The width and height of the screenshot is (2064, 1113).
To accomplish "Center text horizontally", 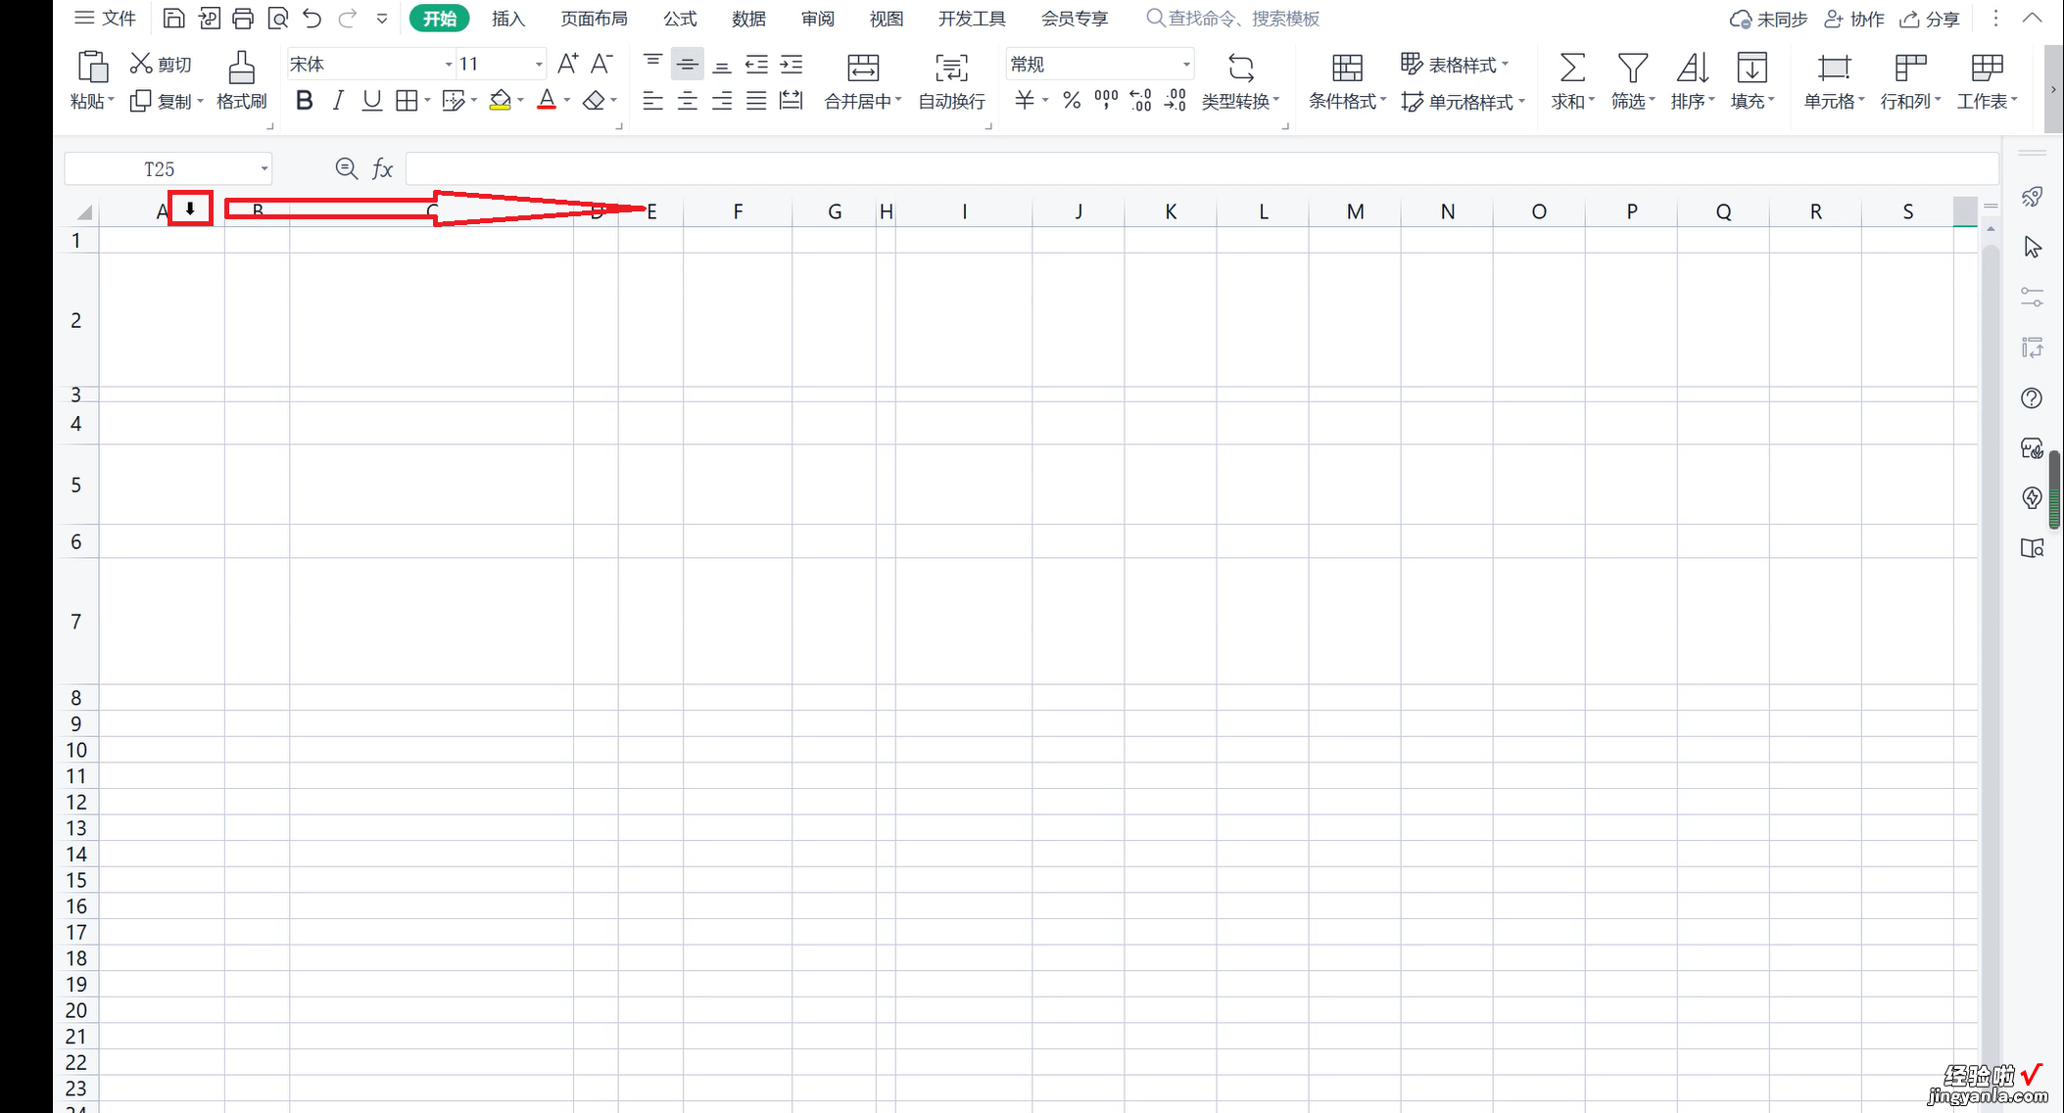I will [688, 100].
